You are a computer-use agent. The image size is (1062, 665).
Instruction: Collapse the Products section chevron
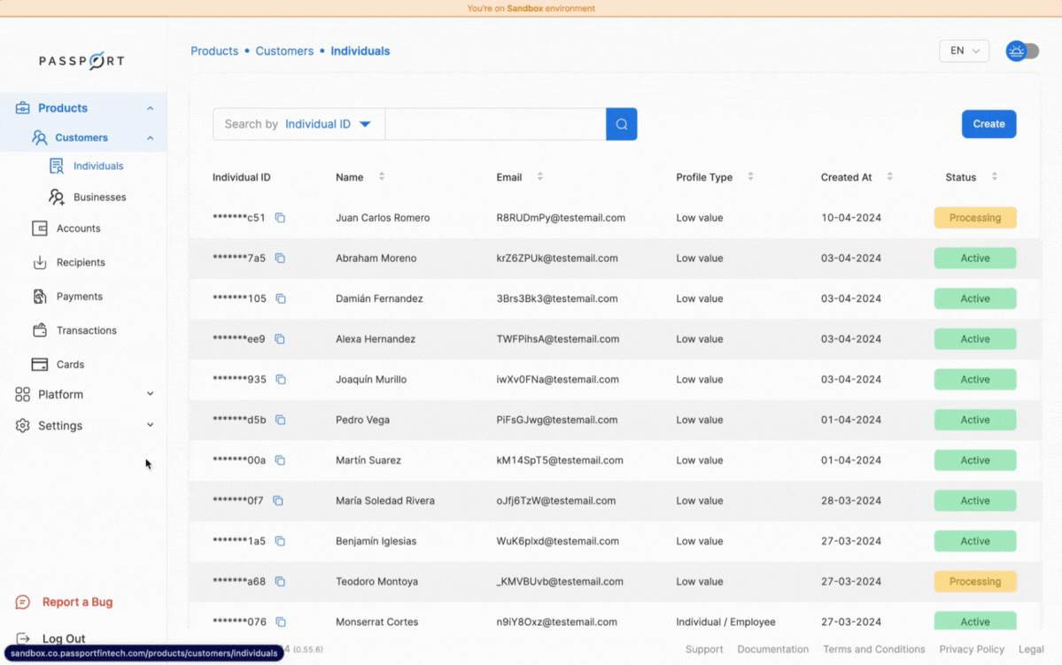[150, 108]
